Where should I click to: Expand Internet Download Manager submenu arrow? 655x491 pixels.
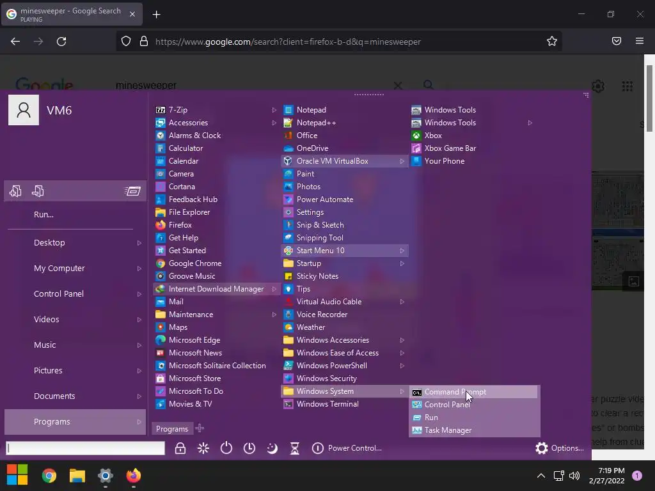[274, 289]
